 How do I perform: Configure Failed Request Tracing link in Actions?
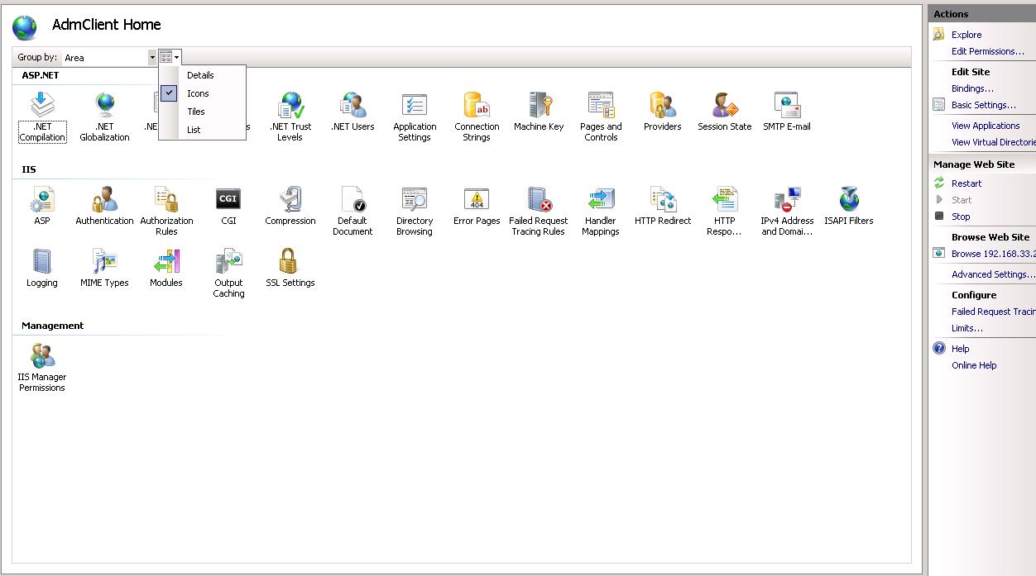pyautogui.click(x=994, y=312)
